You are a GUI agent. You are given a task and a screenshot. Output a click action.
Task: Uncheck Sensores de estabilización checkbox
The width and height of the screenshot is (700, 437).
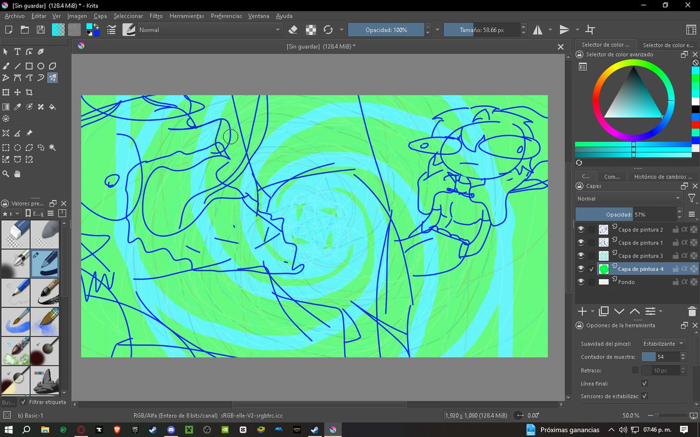point(645,396)
